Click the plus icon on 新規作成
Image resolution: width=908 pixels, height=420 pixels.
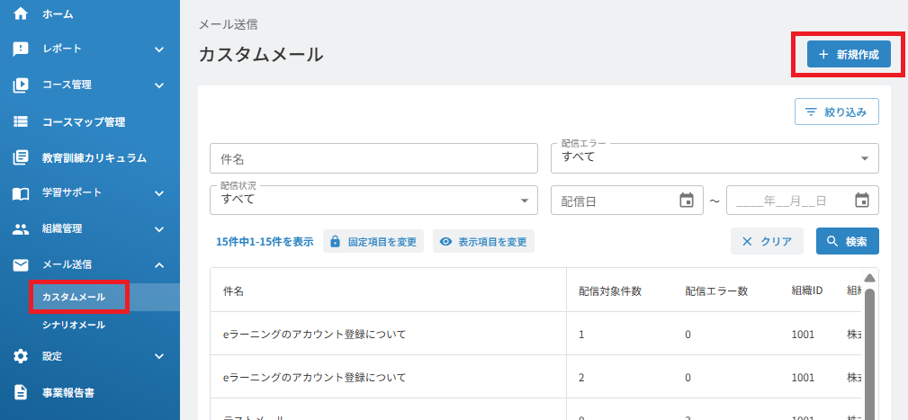[x=823, y=55]
